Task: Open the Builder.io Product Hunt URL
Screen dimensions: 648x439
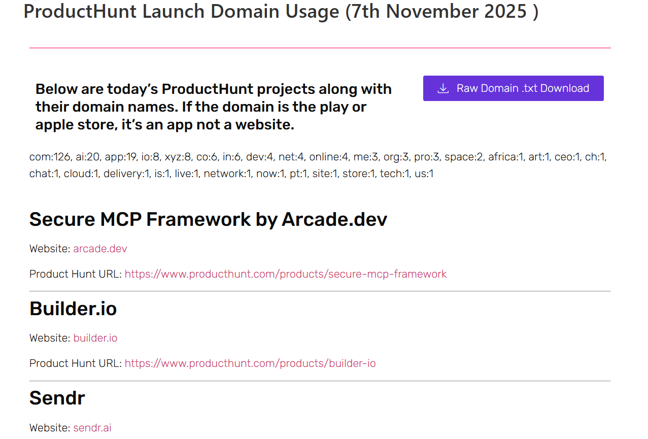Action: [250, 363]
